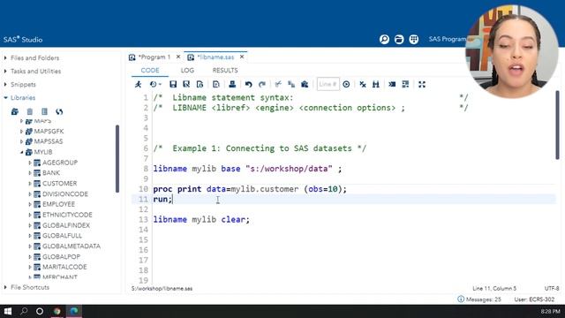Click the copy icon in toolbar
This screenshot has width=565, height=318.
pyautogui.click(x=291, y=85)
